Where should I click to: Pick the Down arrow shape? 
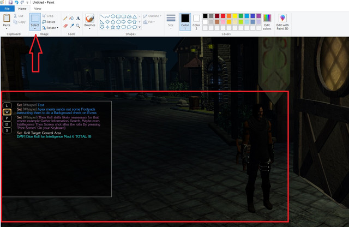[102, 27]
